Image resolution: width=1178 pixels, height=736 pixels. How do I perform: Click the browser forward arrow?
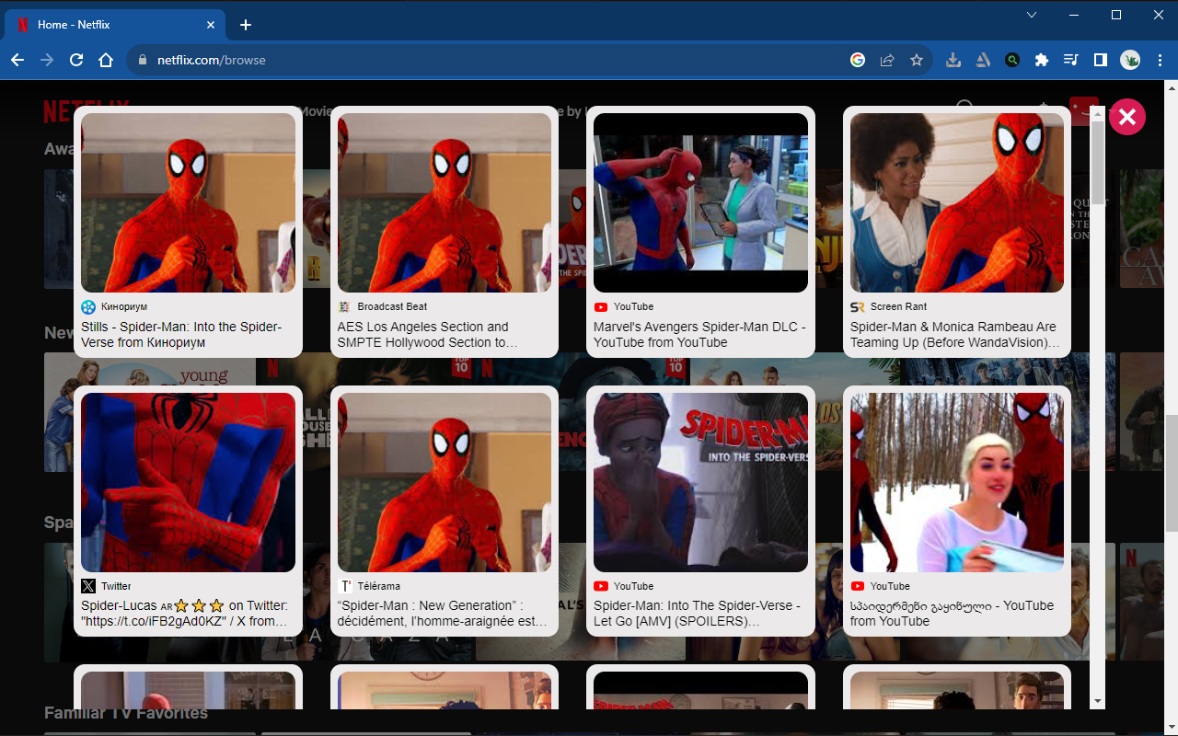tap(47, 60)
